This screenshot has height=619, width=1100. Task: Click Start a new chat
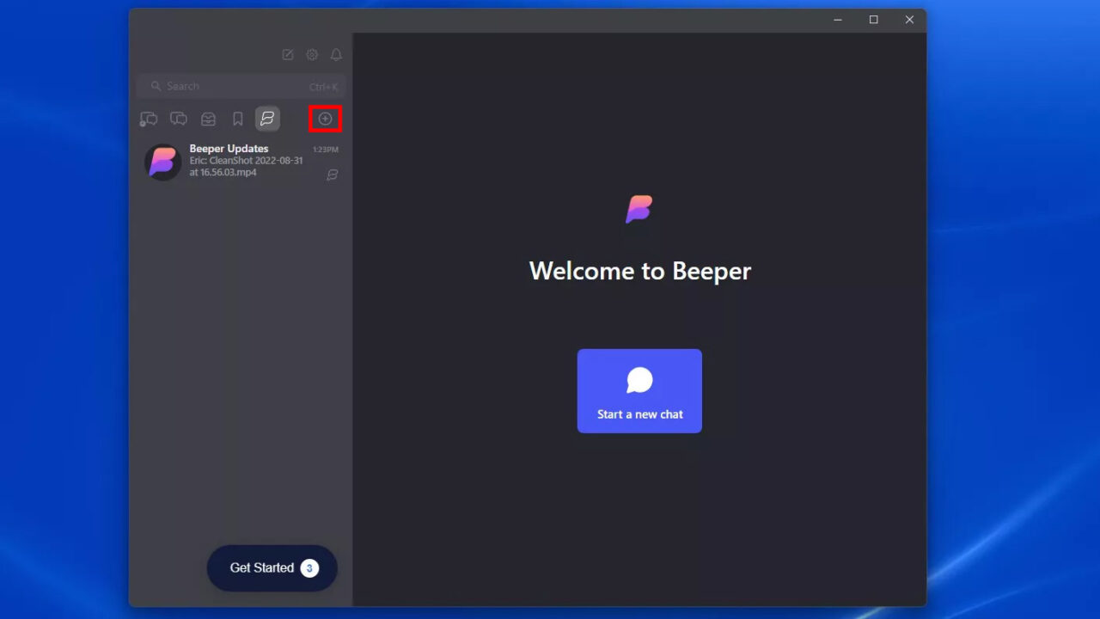[x=639, y=390]
